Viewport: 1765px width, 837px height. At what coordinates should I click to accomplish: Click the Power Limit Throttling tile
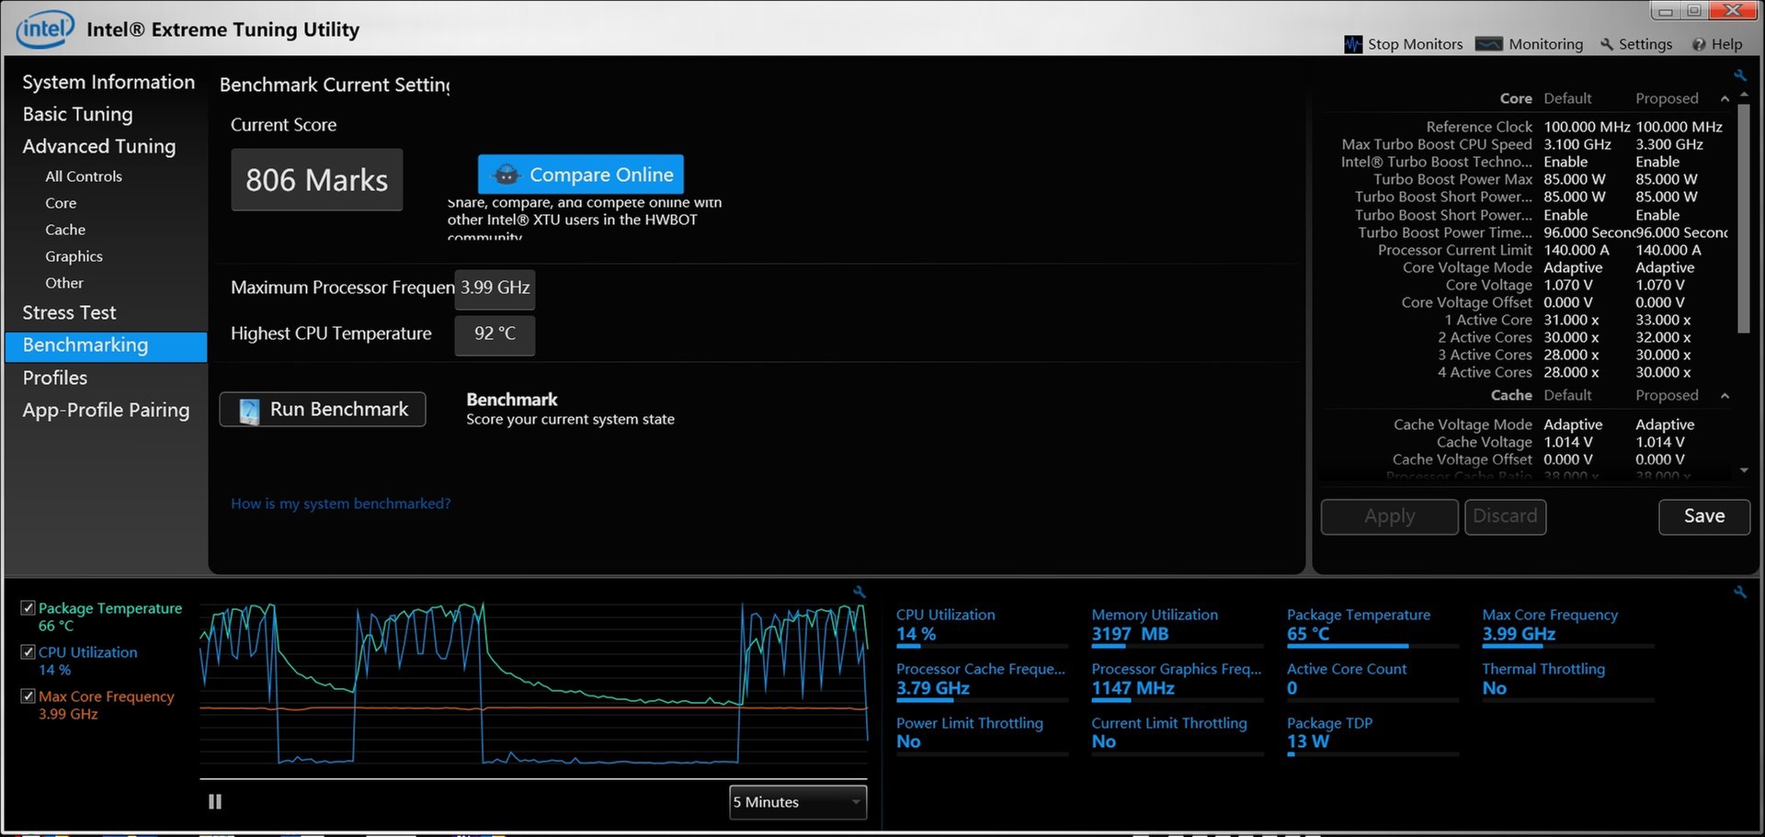tap(982, 734)
